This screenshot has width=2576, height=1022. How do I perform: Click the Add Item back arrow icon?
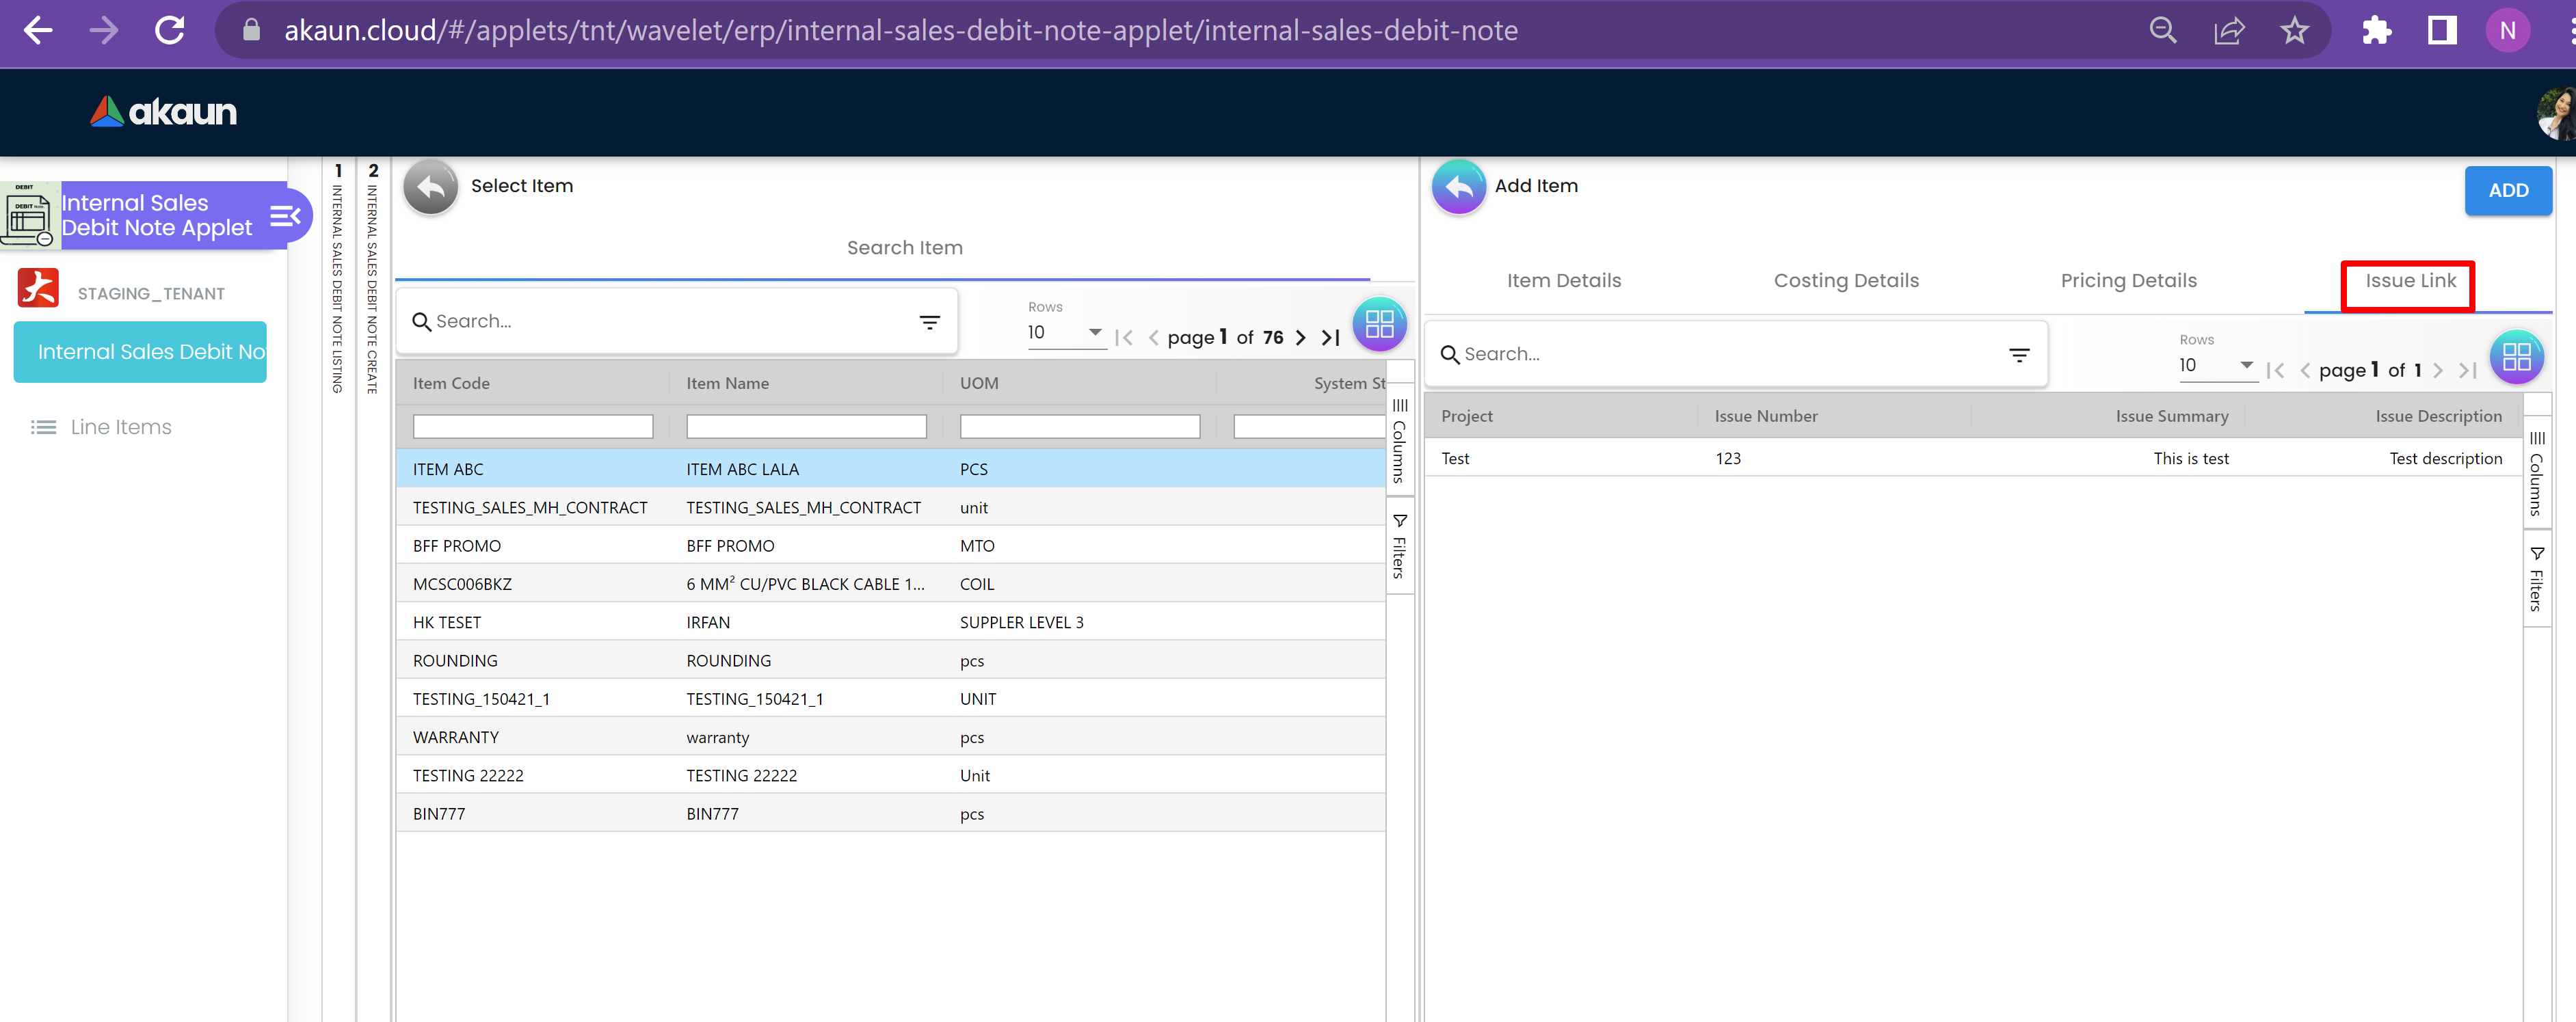tap(1458, 186)
